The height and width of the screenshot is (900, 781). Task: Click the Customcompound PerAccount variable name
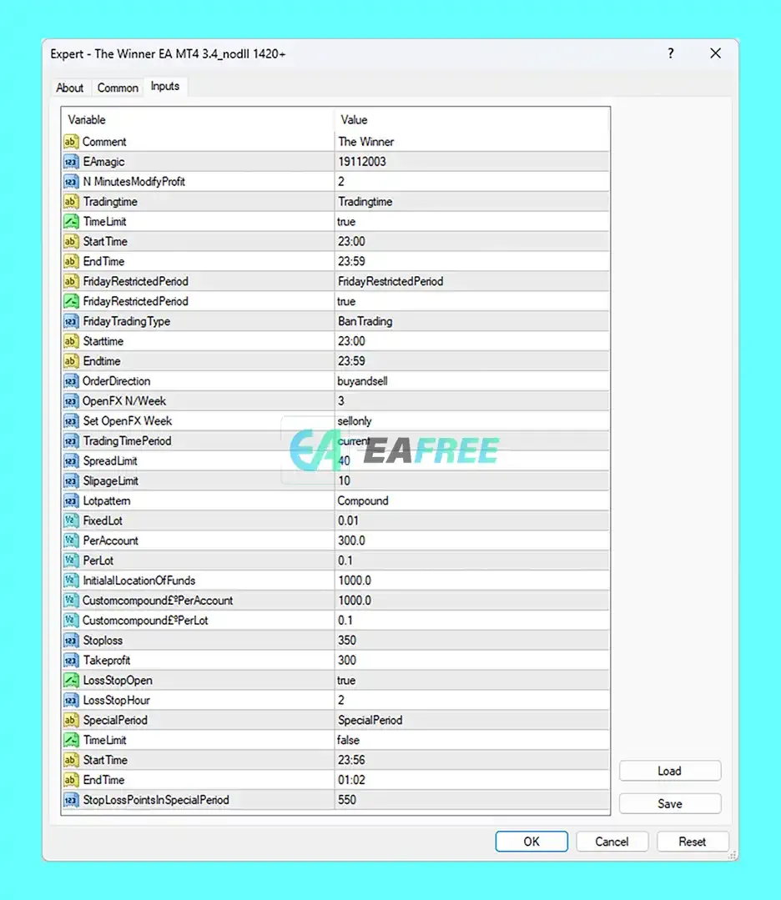click(x=158, y=601)
